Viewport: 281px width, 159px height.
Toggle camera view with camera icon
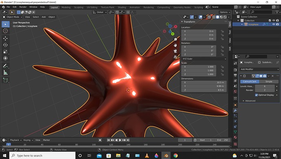click(175, 51)
